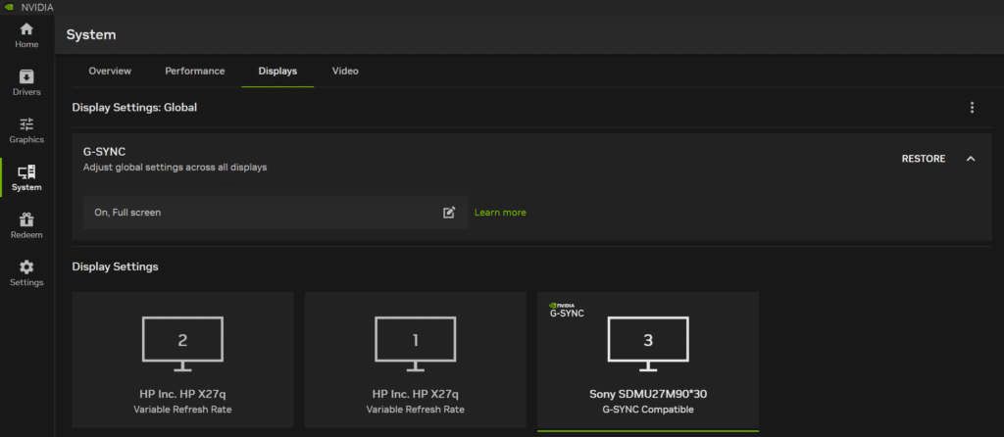Open the Settings gear icon
The width and height of the screenshot is (1004, 437).
point(26,267)
